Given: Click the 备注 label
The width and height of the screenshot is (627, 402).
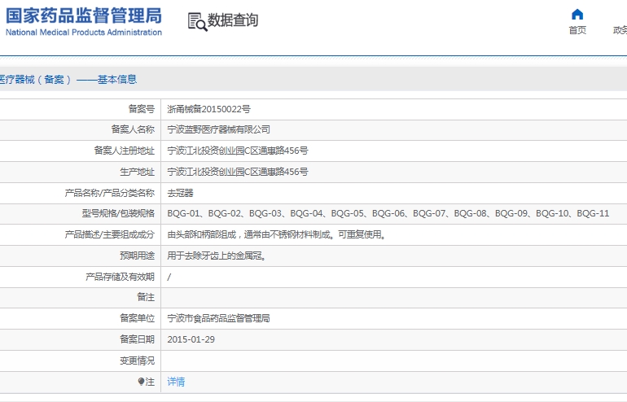Looking at the screenshot, I should click(x=146, y=297).
